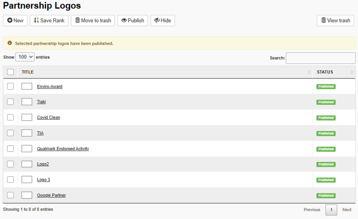Select pagination page 1
Image resolution: width=358 pixels, height=219 pixels.
[331, 210]
